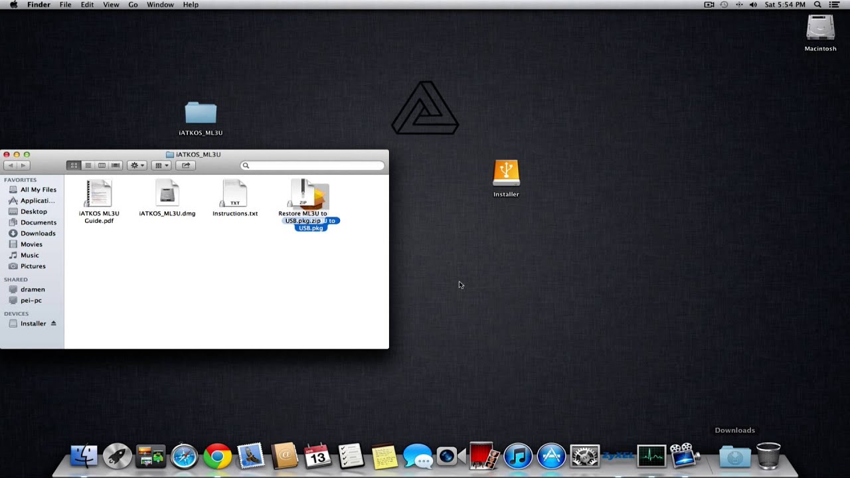
Task: Open the View menu
Action: coord(111,5)
